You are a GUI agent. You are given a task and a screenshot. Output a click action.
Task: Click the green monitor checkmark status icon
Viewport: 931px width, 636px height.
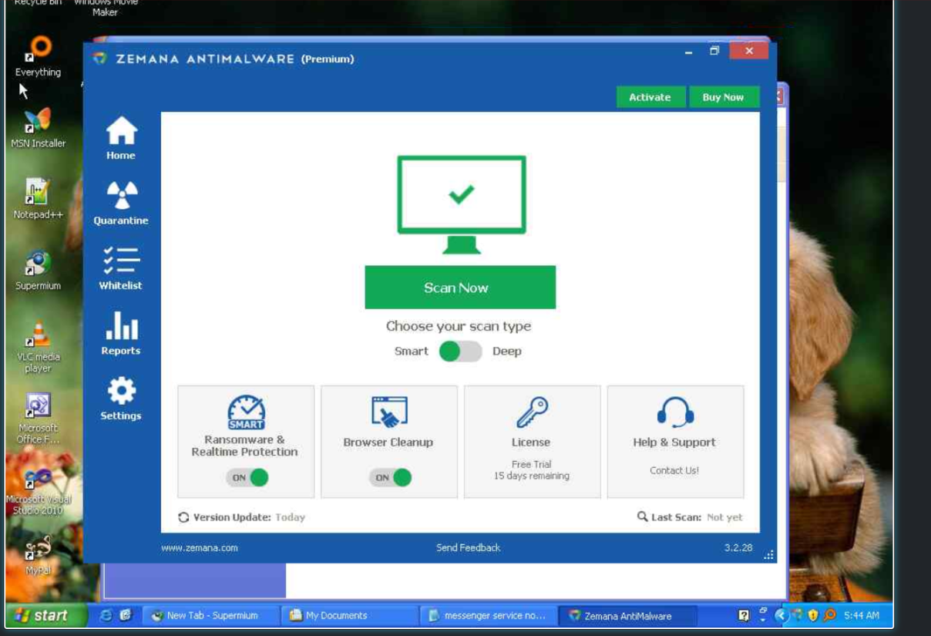[x=462, y=204]
